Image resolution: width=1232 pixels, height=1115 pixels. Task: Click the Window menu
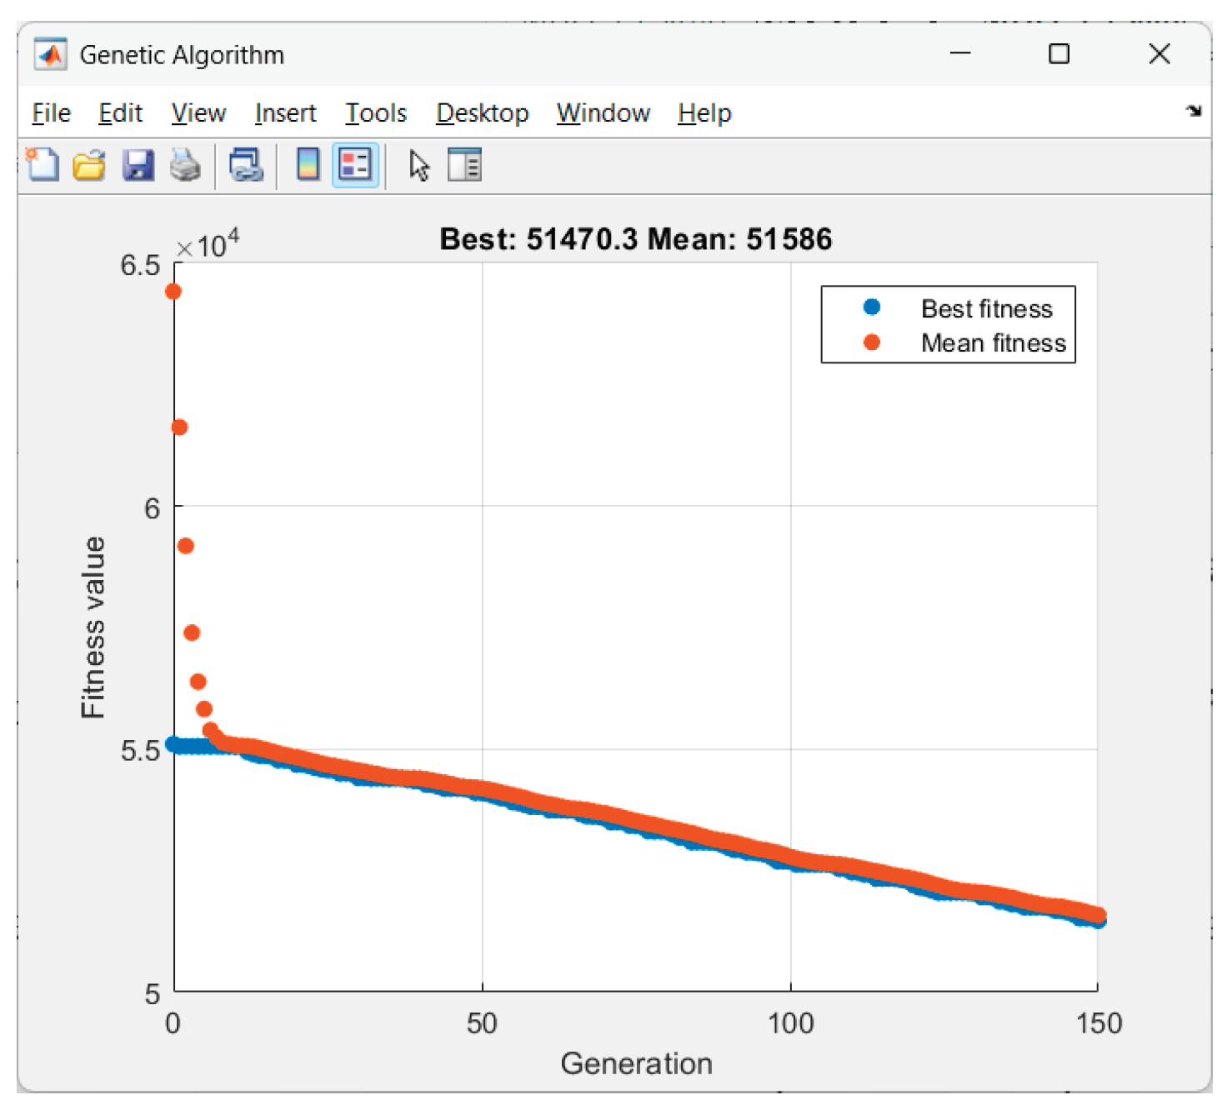coord(603,112)
